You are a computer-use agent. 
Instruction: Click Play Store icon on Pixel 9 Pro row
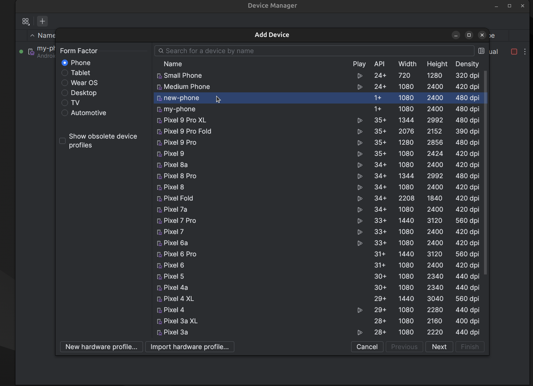click(x=360, y=143)
